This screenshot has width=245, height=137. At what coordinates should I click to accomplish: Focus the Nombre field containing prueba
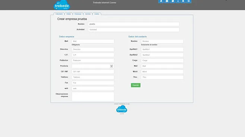(134, 24)
